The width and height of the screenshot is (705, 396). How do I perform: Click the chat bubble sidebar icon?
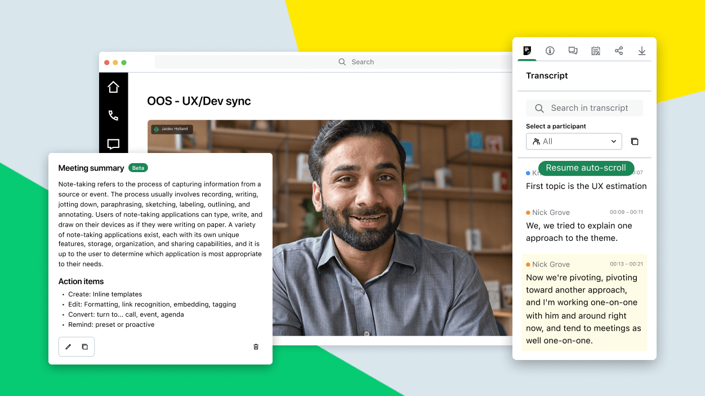pos(113,144)
